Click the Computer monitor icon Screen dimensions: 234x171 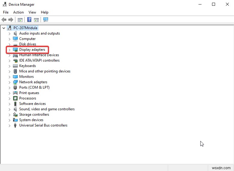15,39
